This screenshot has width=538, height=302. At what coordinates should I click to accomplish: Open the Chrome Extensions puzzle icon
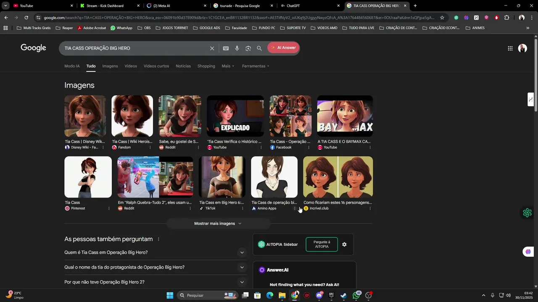[x=506, y=18]
